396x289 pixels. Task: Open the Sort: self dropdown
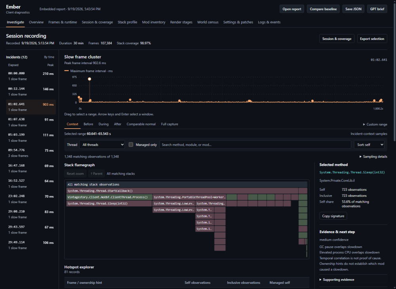click(x=369, y=144)
